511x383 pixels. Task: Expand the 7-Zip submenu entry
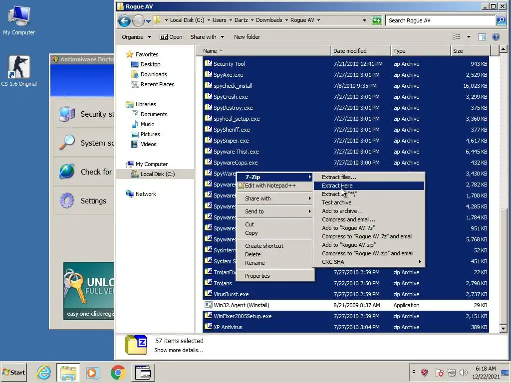point(275,177)
